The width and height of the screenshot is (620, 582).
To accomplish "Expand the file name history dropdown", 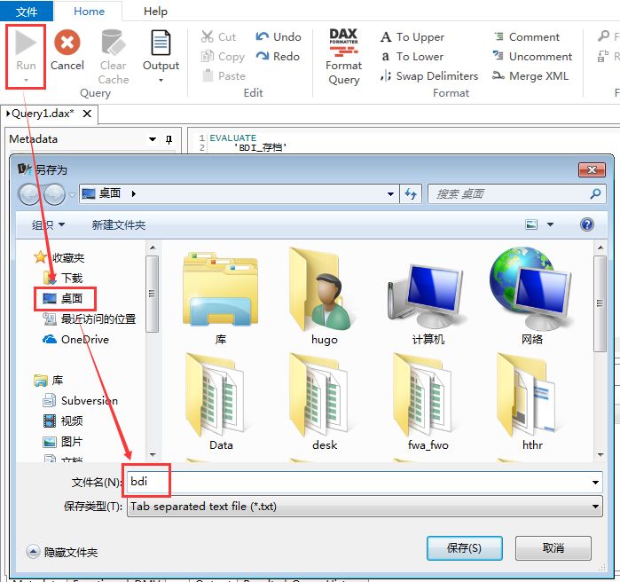I will (595, 483).
